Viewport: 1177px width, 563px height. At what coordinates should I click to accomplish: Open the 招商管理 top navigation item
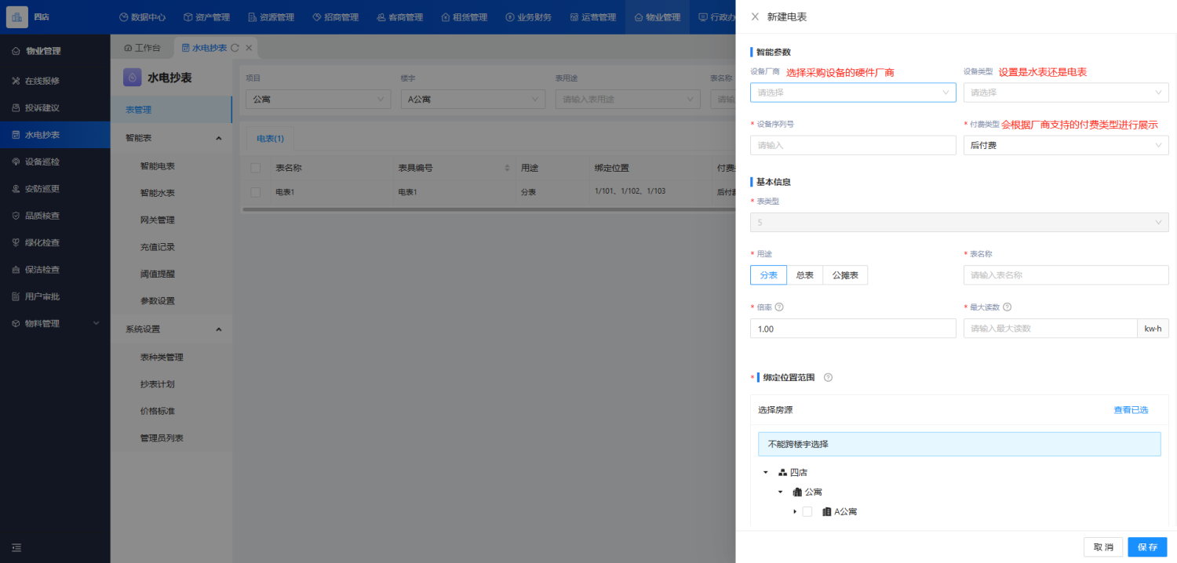tap(335, 17)
